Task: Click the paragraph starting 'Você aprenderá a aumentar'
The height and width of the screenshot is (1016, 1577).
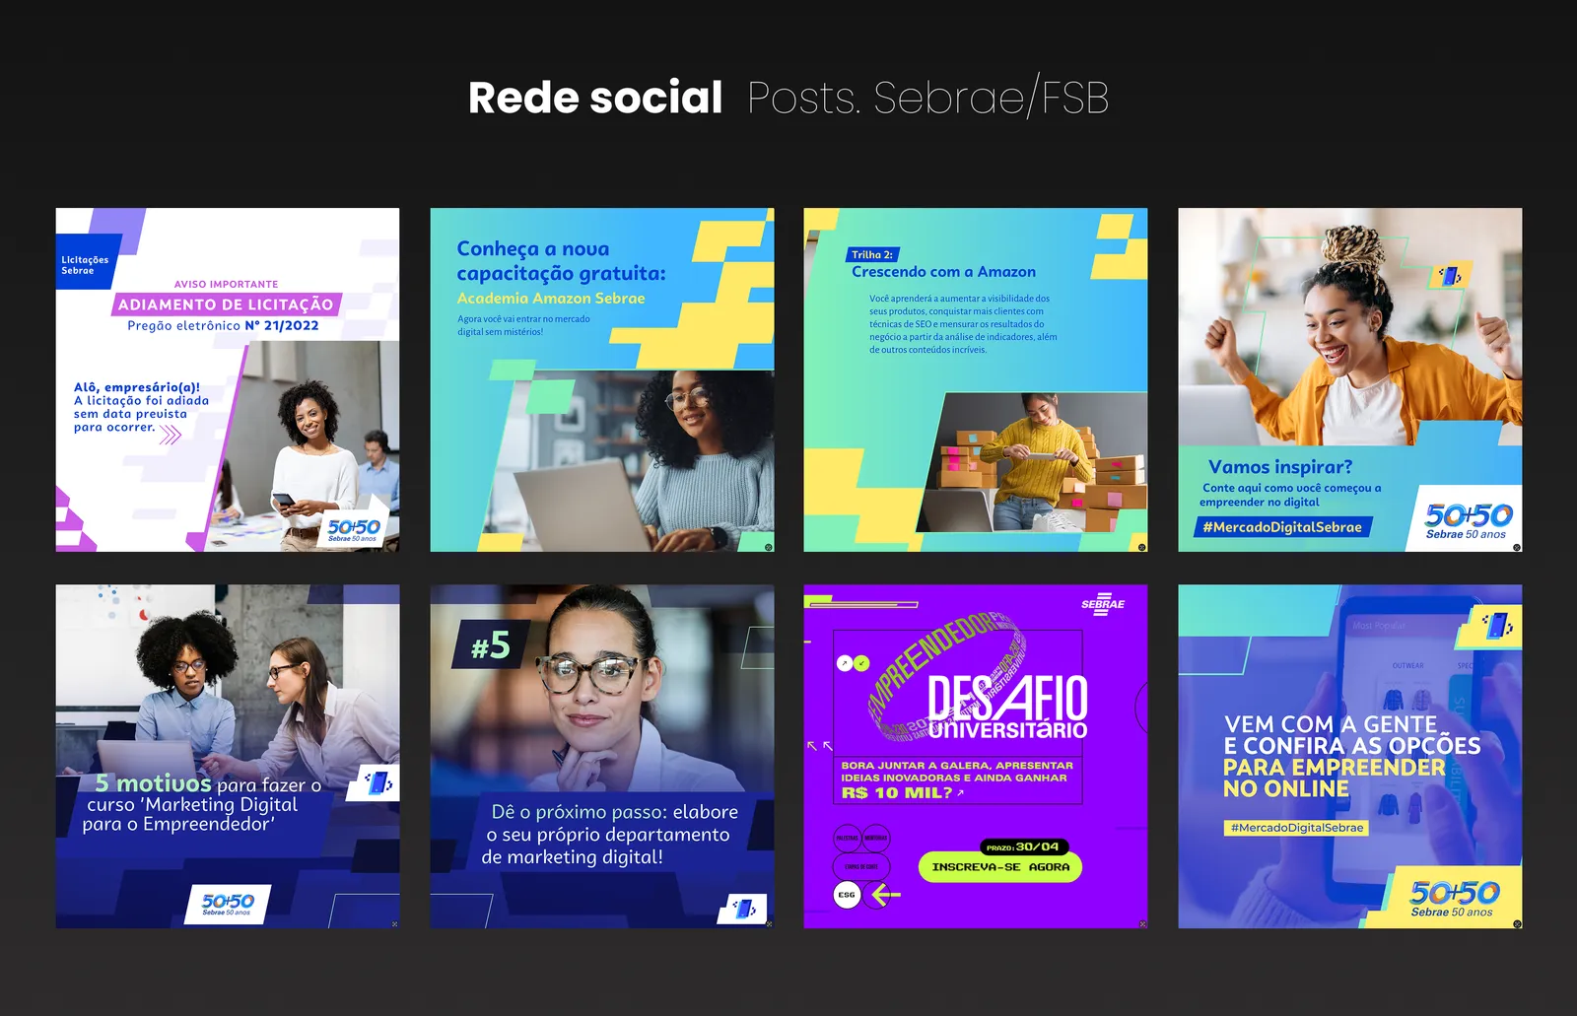Action: click(x=963, y=323)
